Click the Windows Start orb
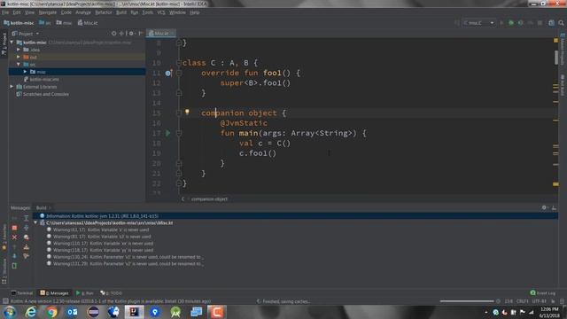 tap(10, 312)
